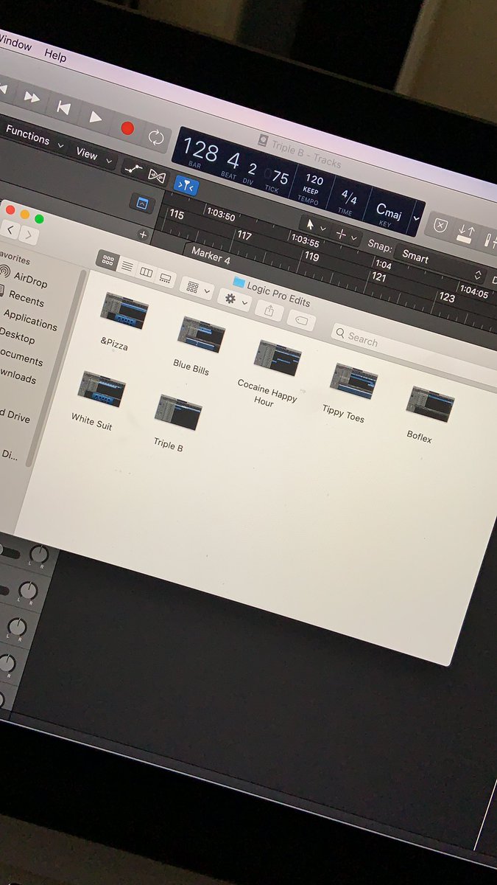497x885 pixels.
Task: Toggle the Autopunch icon in the control bar
Action: pyautogui.click(x=465, y=233)
